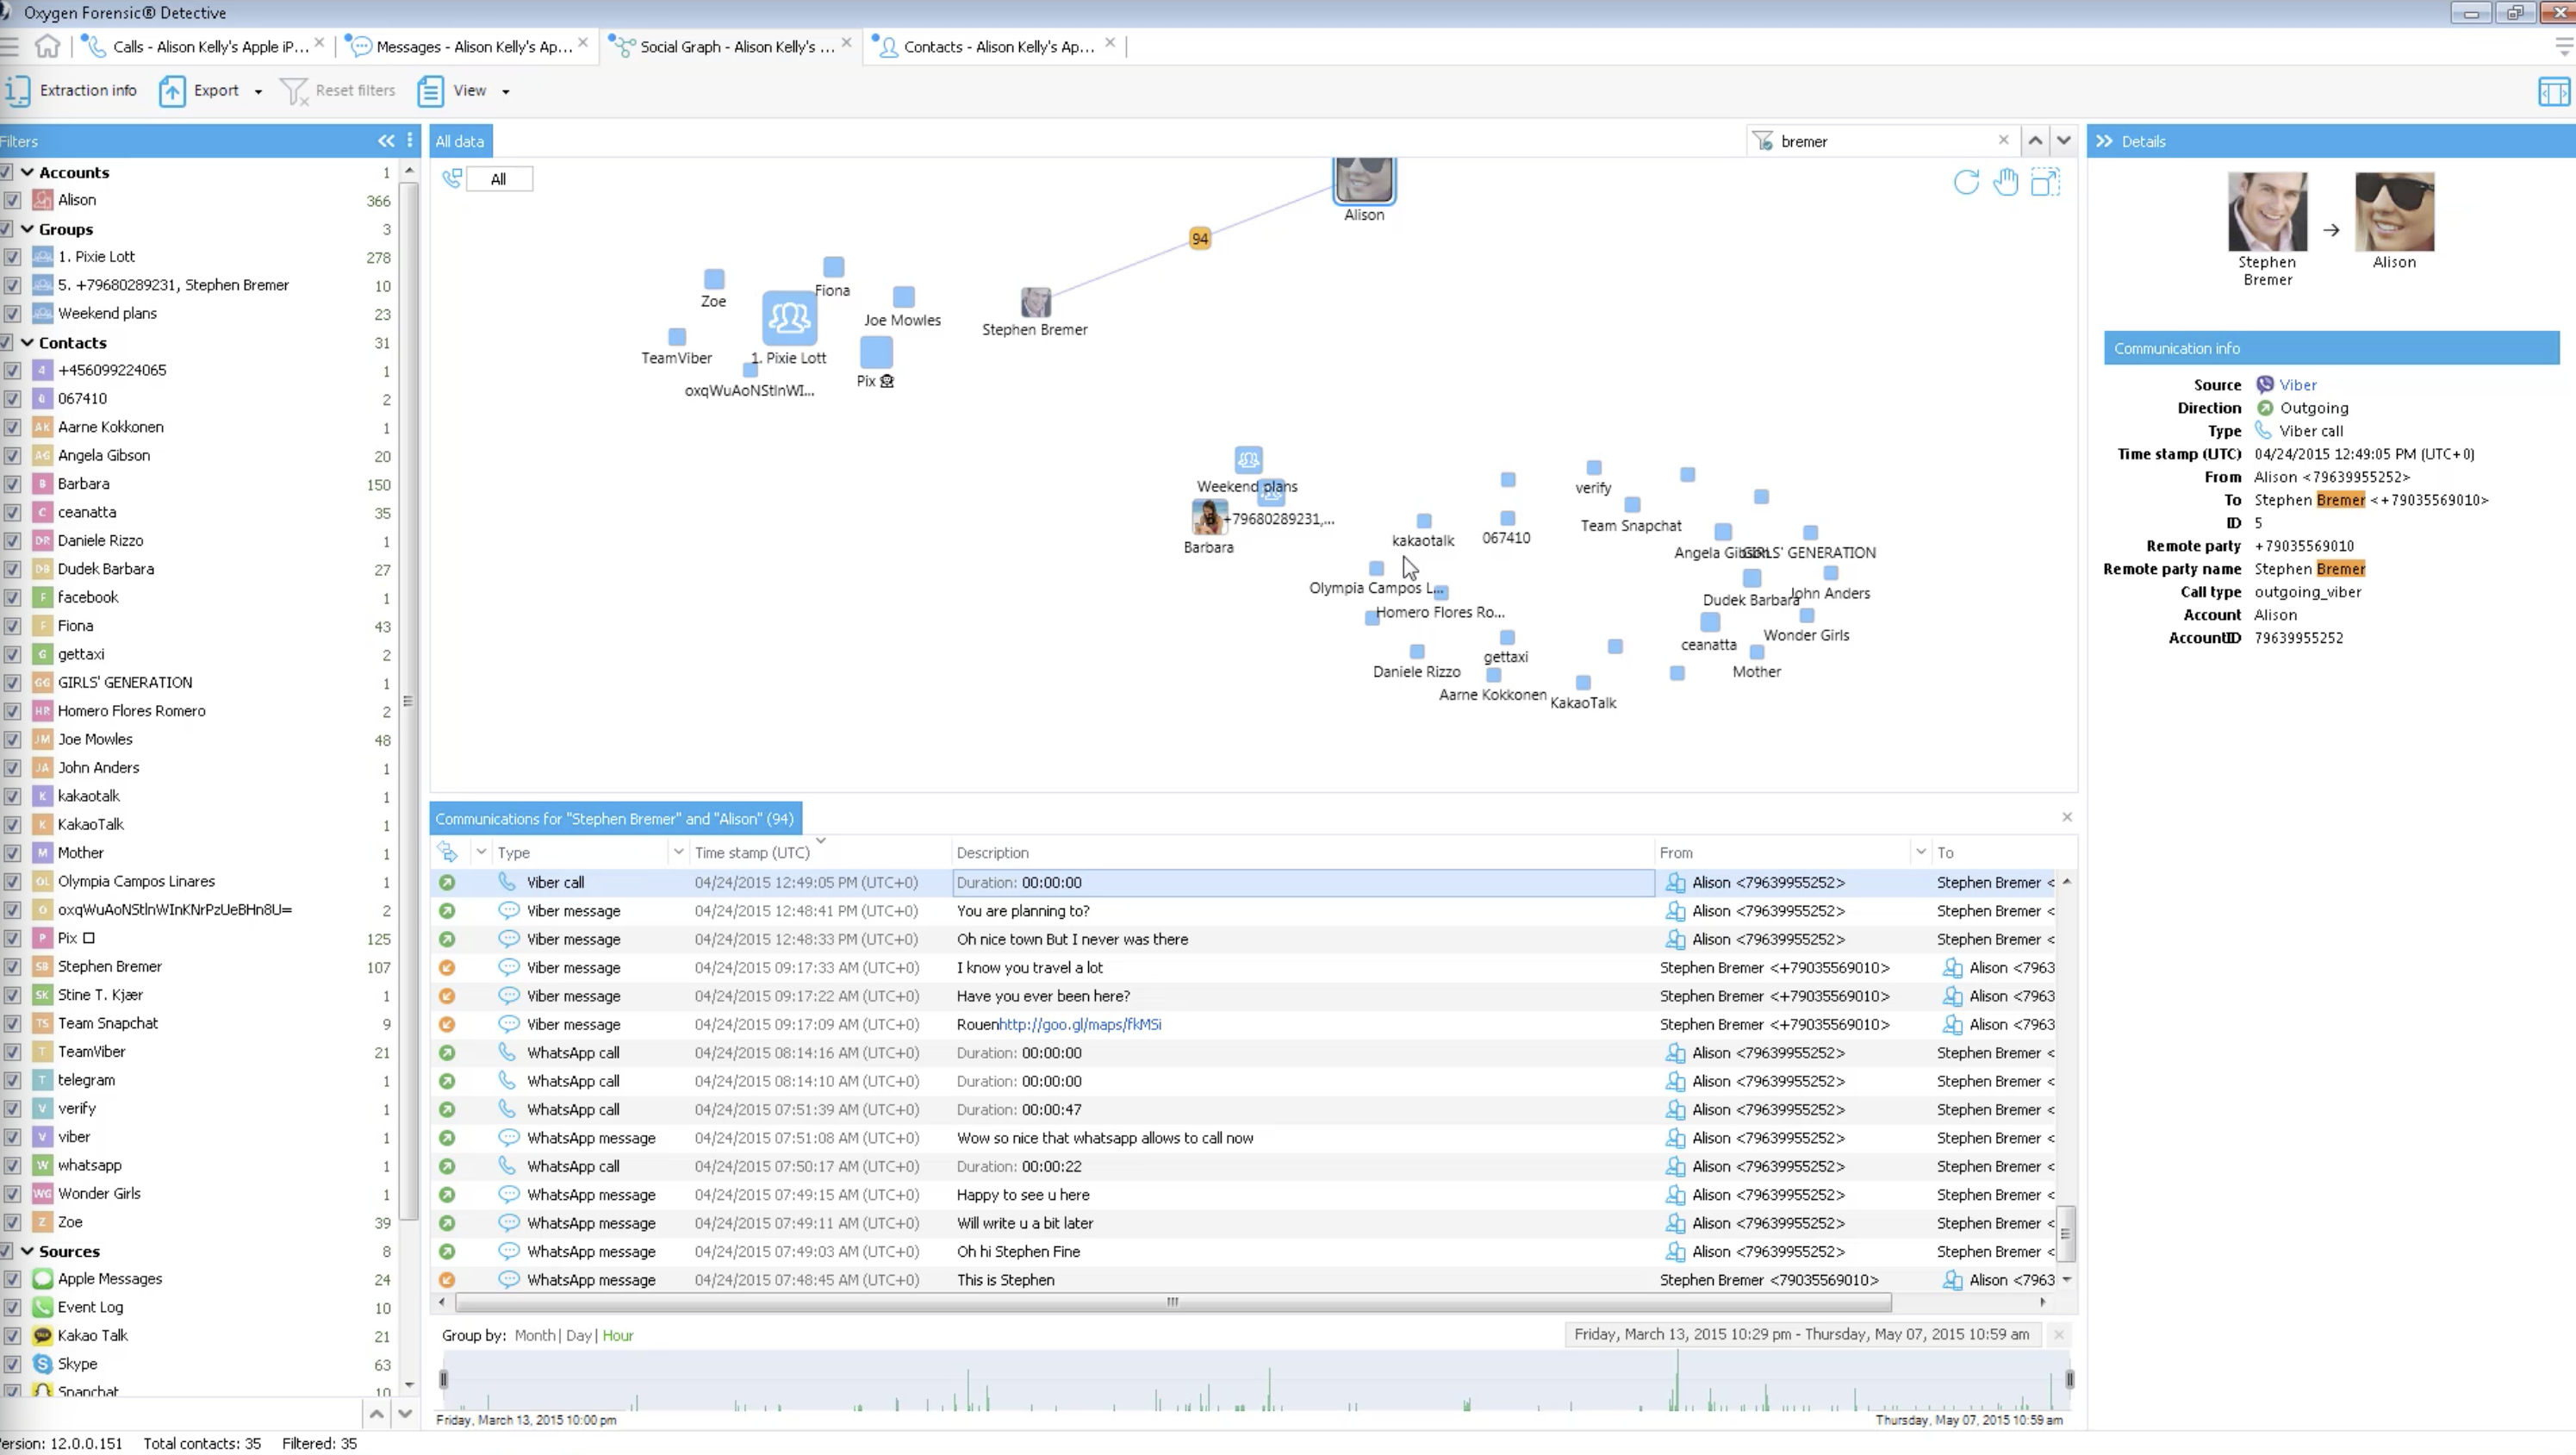Open the Filters panel options menu

click(410, 141)
